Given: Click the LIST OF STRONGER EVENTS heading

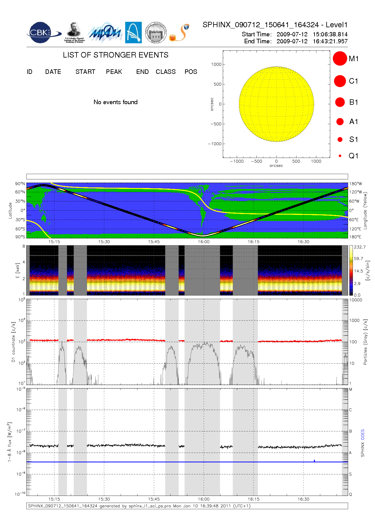Looking at the screenshot, I should click(x=116, y=55).
